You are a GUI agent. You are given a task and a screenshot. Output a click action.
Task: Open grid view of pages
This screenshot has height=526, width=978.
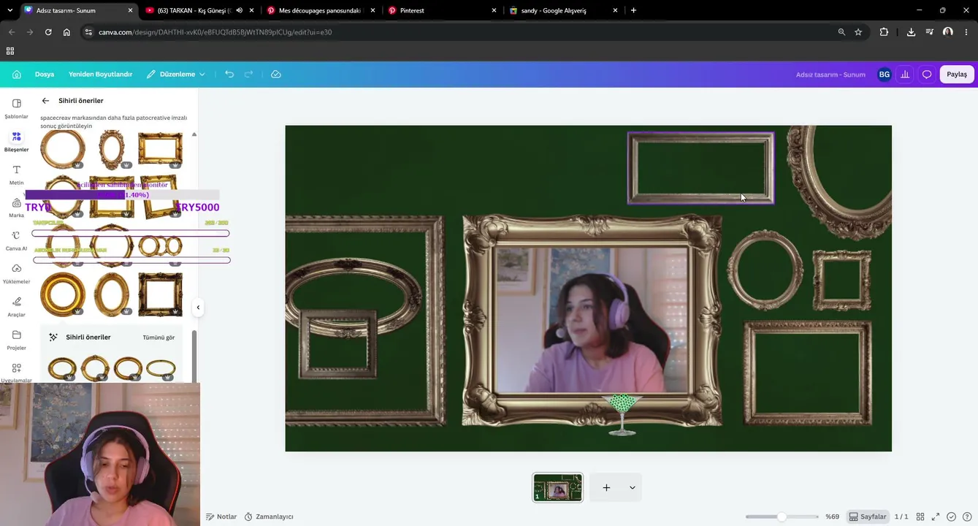point(920,517)
